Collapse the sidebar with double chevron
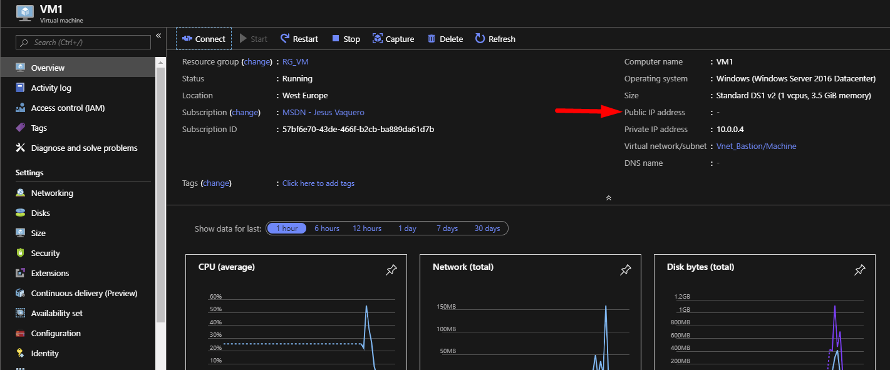Screen dimensions: 890x370 (158, 36)
